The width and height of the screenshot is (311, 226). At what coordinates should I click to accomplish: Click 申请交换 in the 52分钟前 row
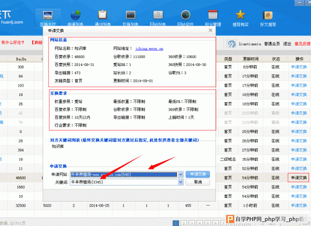pyautogui.click(x=298, y=168)
